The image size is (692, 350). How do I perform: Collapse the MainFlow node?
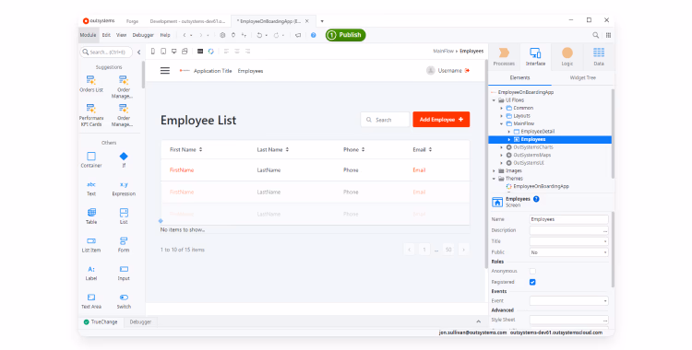coord(501,123)
